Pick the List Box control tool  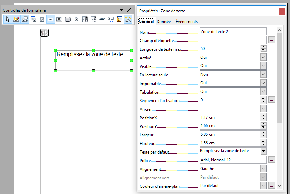(85, 19)
